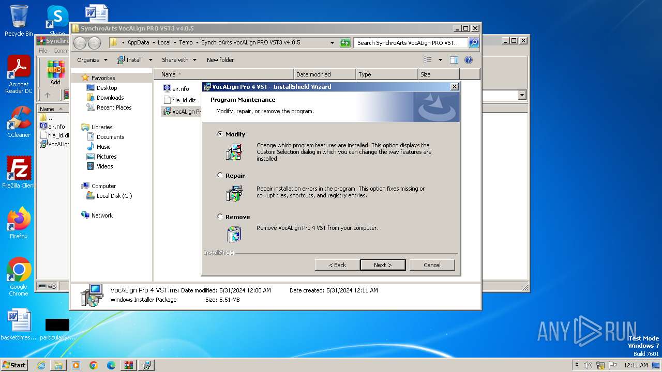Open CCleaner desktop icon
The image size is (662, 372).
click(x=19, y=122)
